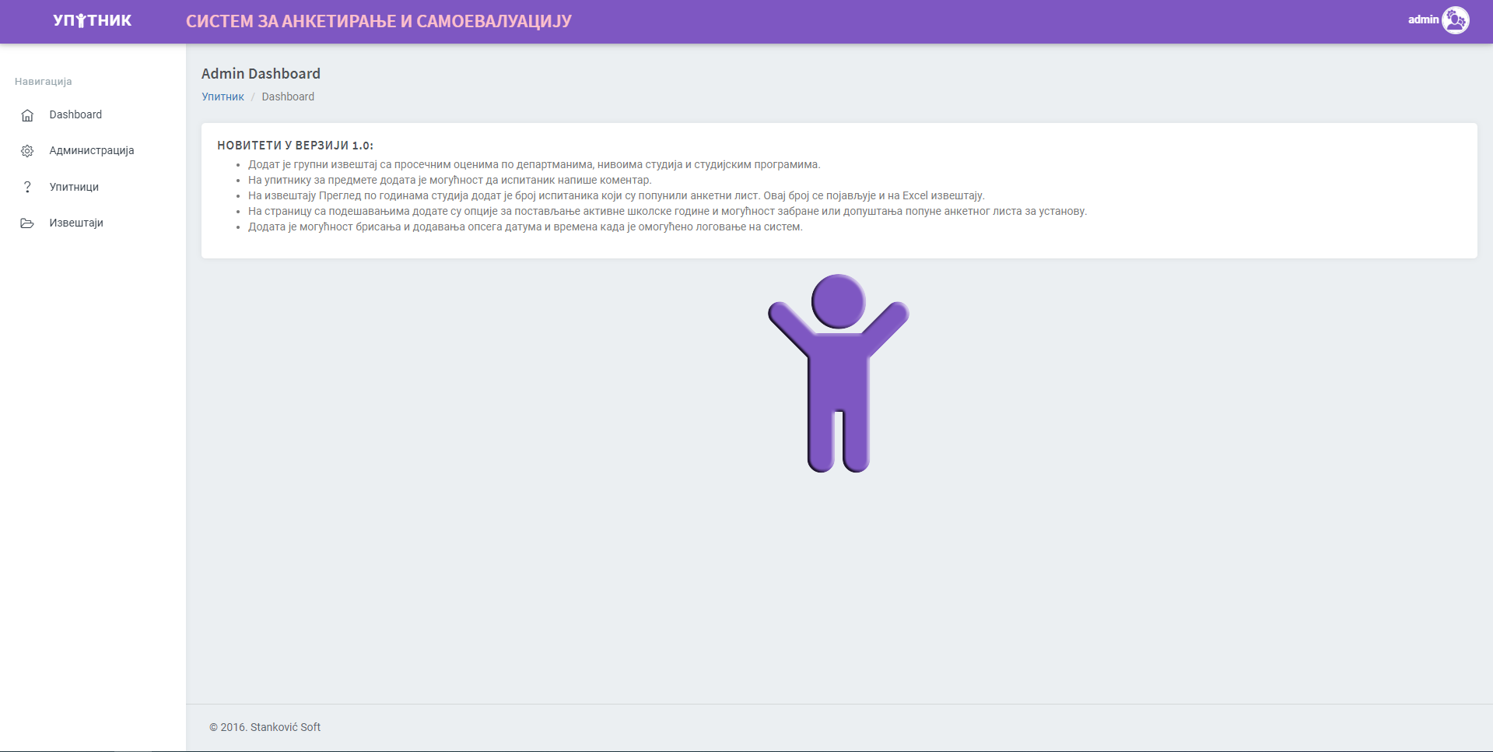Click the УПИТНИК logo in header

click(x=93, y=21)
